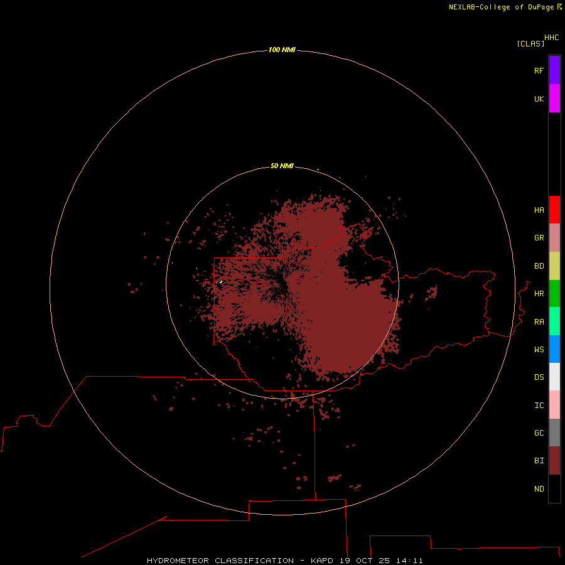Select the GR legend color block
565x565 pixels.
(554, 238)
